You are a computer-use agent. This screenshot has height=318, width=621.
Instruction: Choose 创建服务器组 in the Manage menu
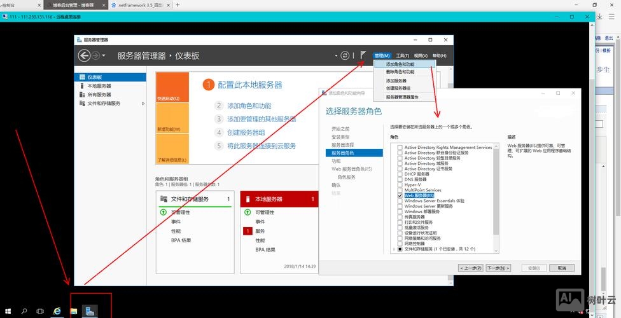pos(405,88)
